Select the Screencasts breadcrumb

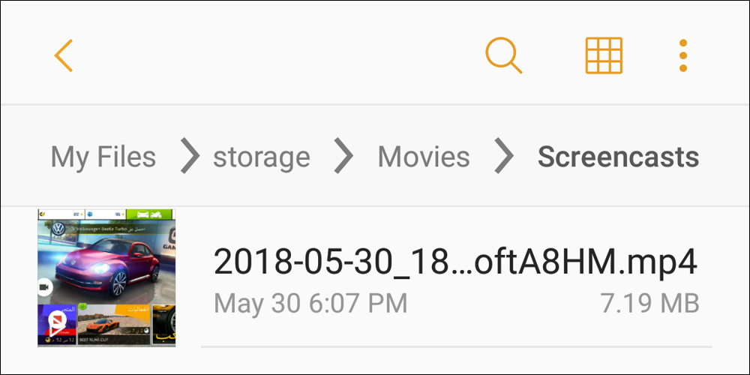(618, 157)
